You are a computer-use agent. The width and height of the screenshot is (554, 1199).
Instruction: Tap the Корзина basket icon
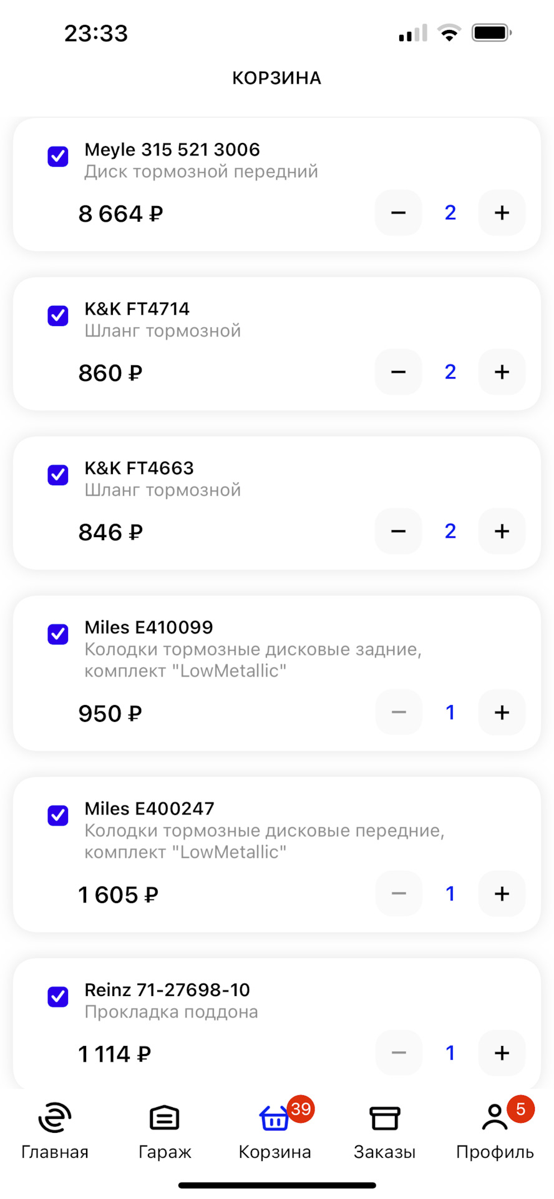(275, 1118)
